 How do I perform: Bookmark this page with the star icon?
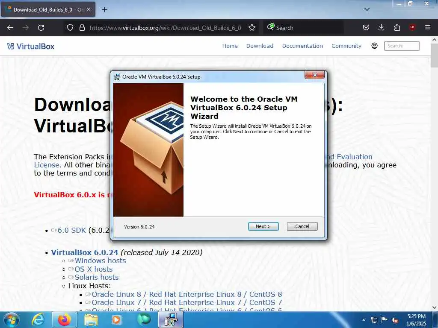click(x=252, y=28)
